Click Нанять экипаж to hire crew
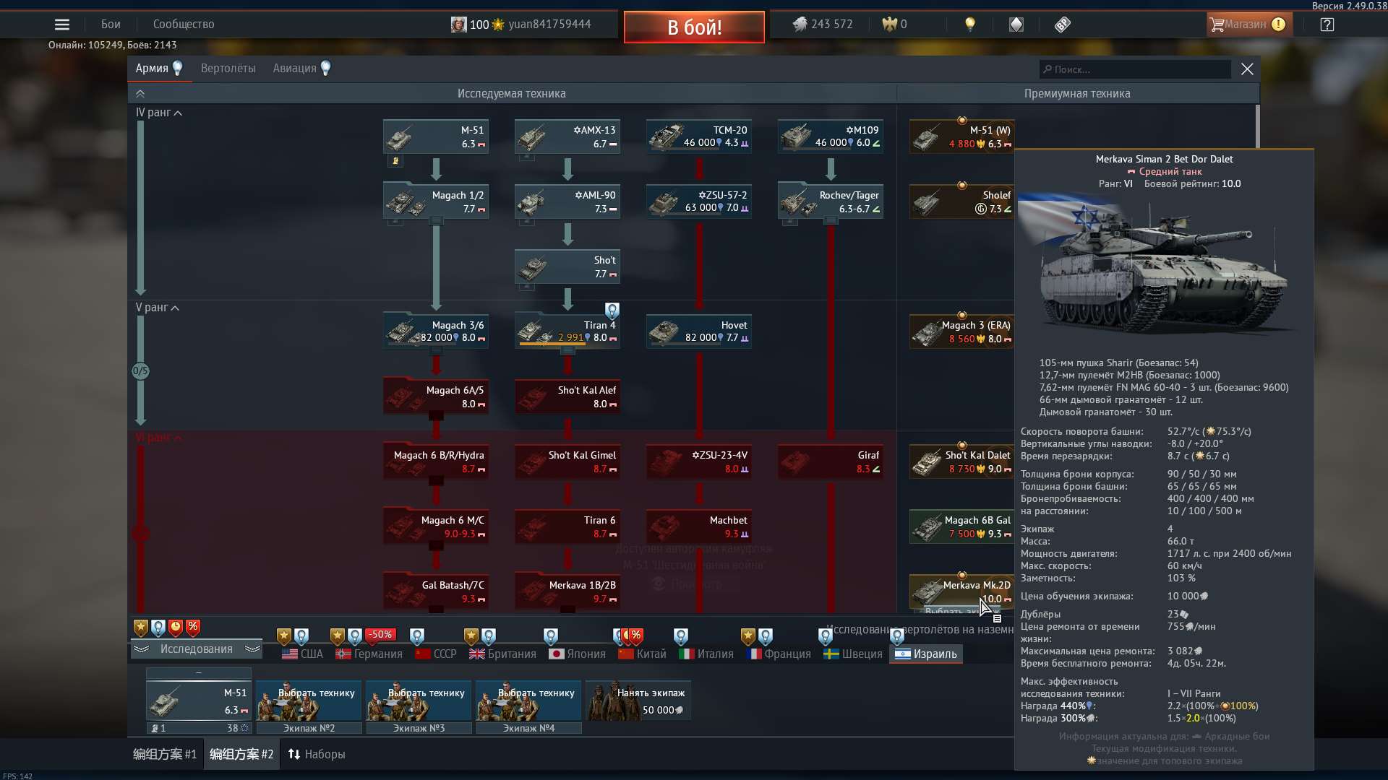1388x780 pixels. (x=638, y=701)
